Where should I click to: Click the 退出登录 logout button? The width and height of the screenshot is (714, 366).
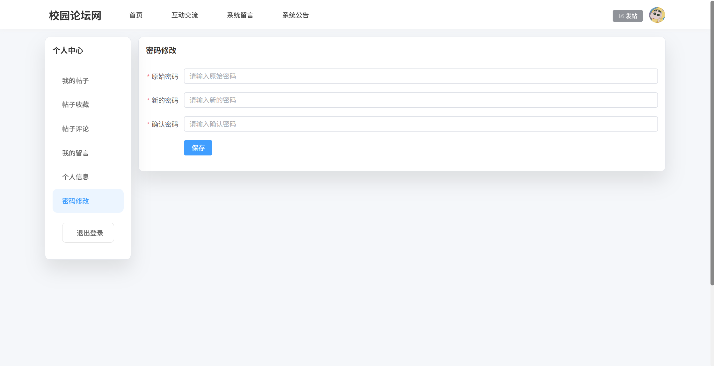[x=88, y=233]
